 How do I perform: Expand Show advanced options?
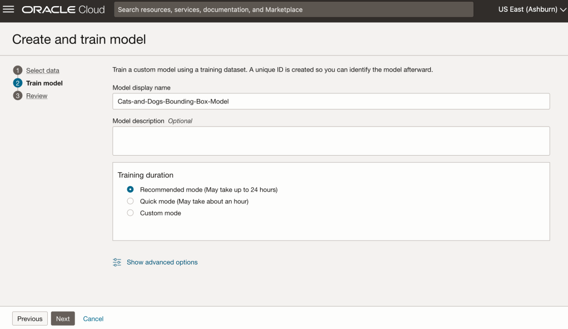click(162, 262)
